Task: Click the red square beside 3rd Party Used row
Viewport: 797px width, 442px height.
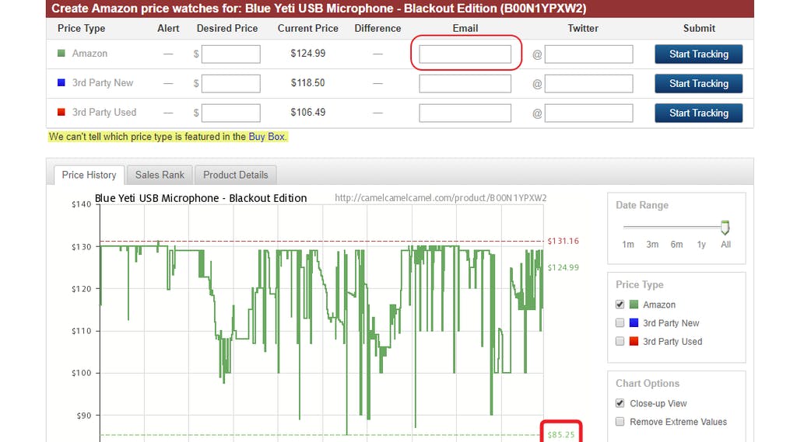Action: (61, 112)
